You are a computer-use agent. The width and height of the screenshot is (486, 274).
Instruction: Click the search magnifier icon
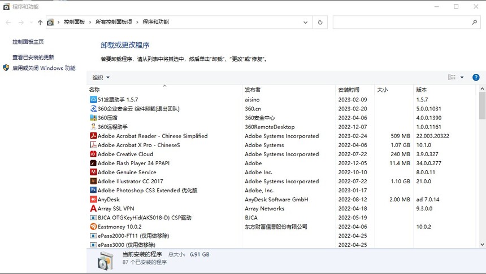(x=474, y=22)
